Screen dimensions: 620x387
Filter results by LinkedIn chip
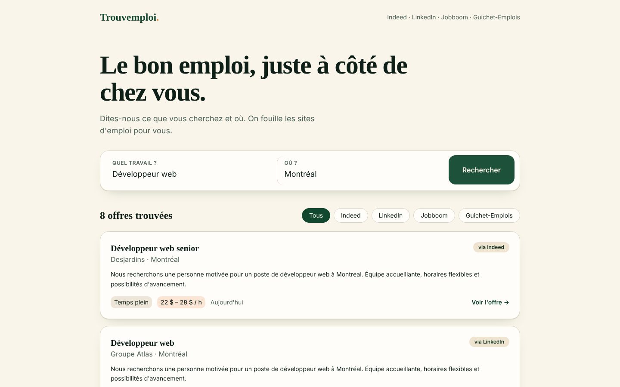click(x=391, y=215)
